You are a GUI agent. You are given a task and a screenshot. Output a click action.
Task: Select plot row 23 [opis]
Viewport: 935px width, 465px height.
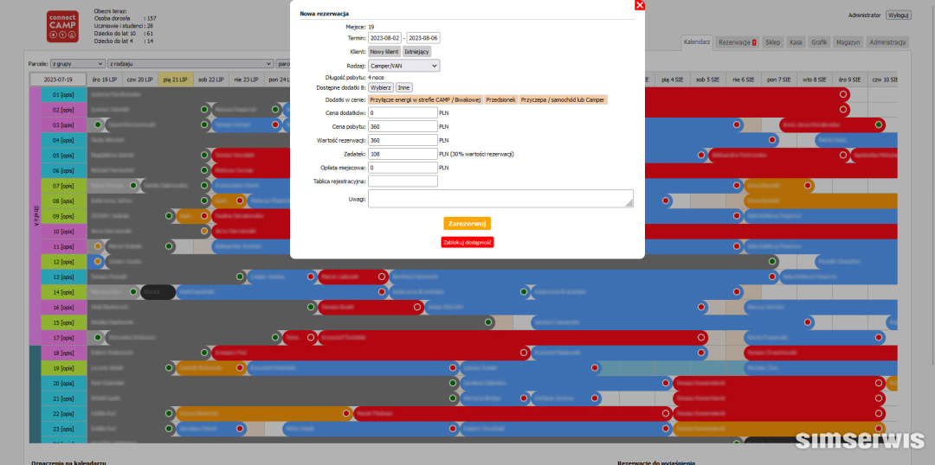[x=64, y=429]
